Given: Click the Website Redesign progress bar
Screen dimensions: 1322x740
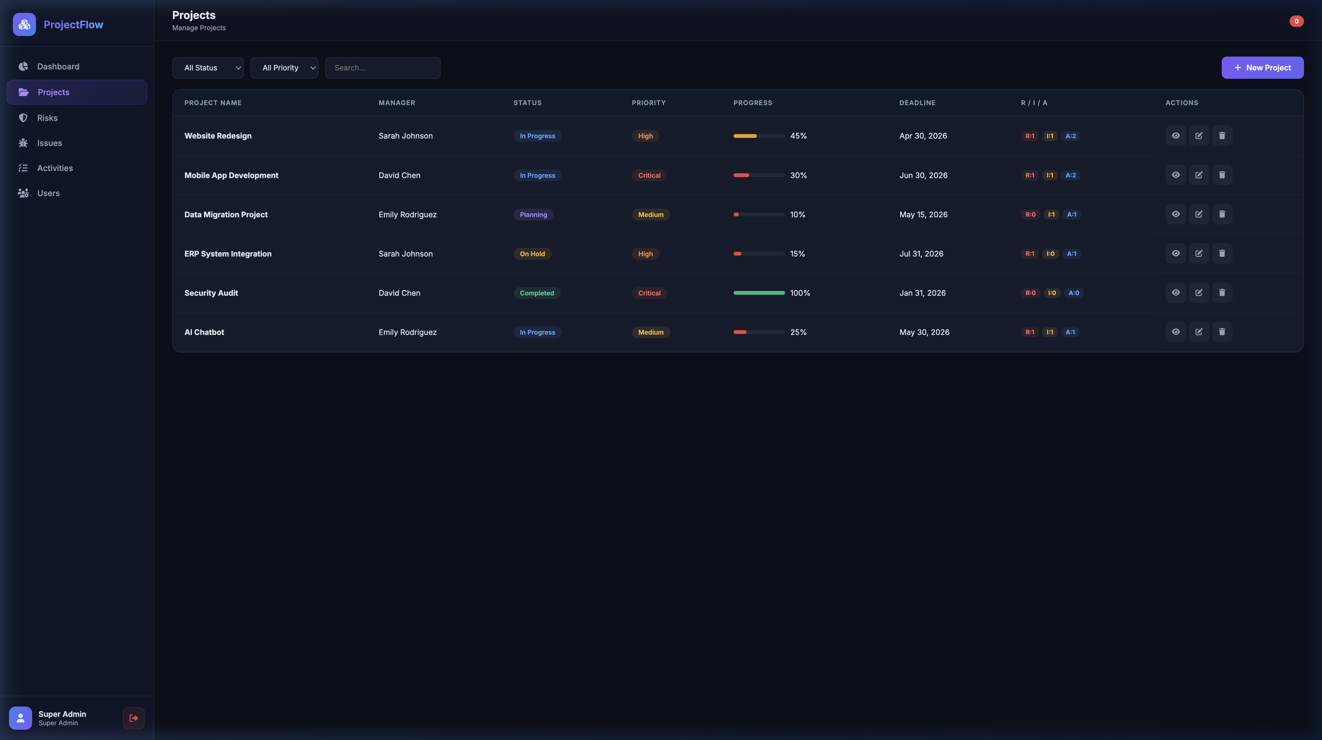Looking at the screenshot, I should pyautogui.click(x=758, y=136).
